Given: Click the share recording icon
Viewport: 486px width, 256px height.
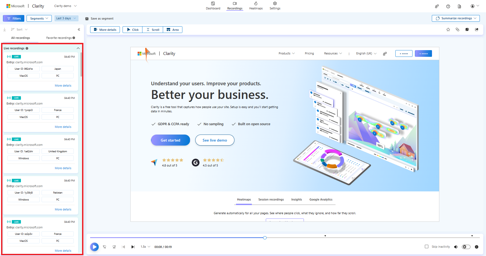Looking at the screenshot, I should coord(477,29).
